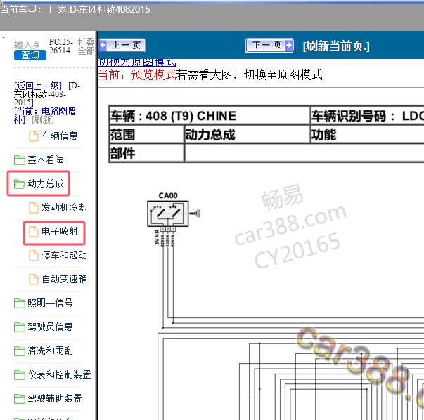Expand the 照明—信号 folder

(50, 303)
